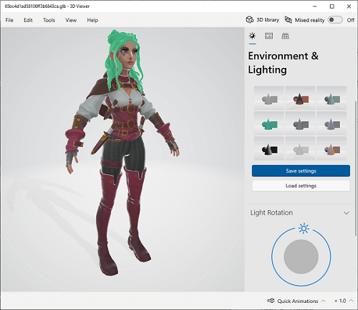Screen dimensions: 358x310
Task: Click the sun handle on light rotation ring
Action: pos(304,229)
